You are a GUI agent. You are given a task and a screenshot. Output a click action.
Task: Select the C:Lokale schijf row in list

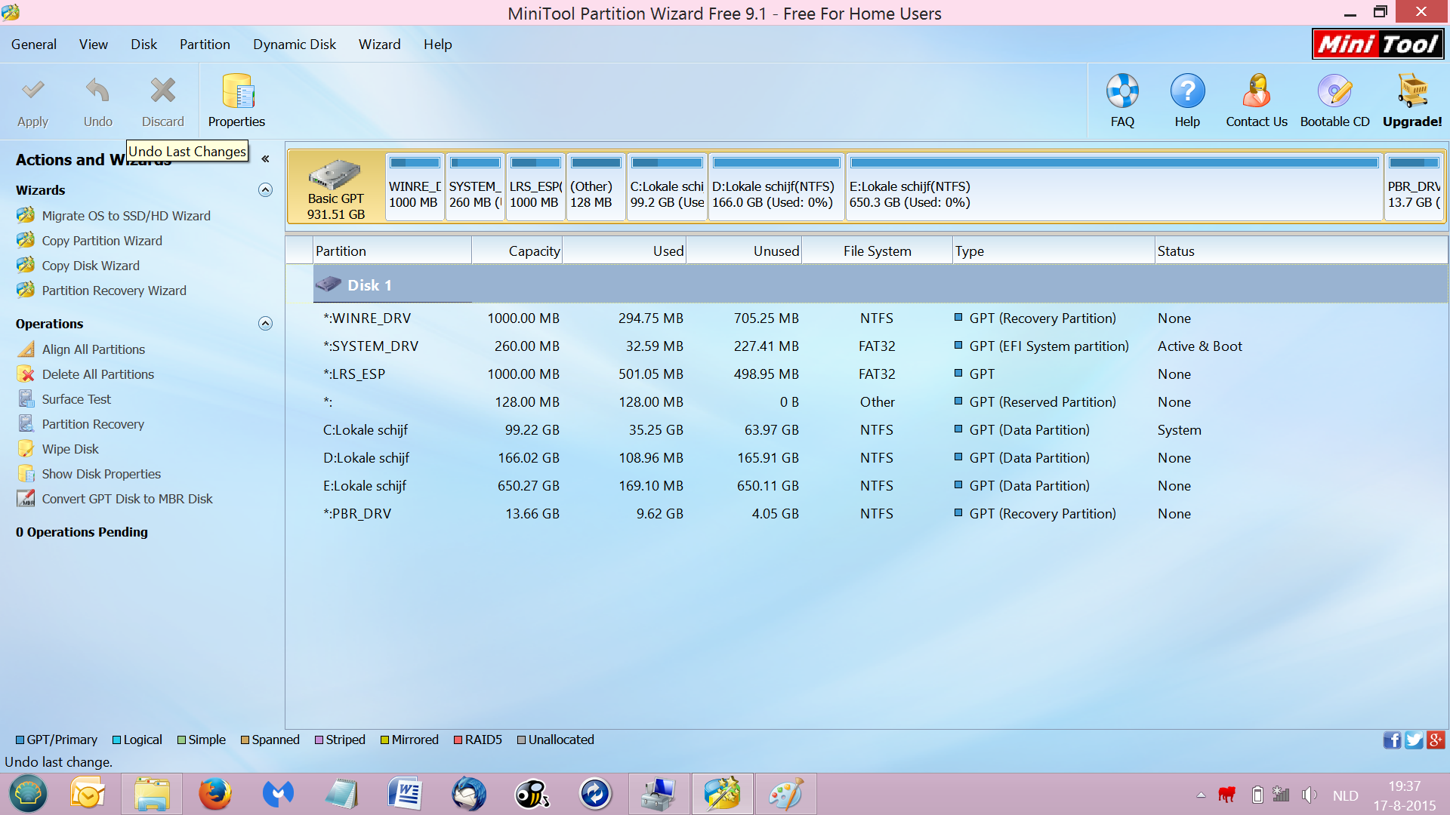pos(881,430)
